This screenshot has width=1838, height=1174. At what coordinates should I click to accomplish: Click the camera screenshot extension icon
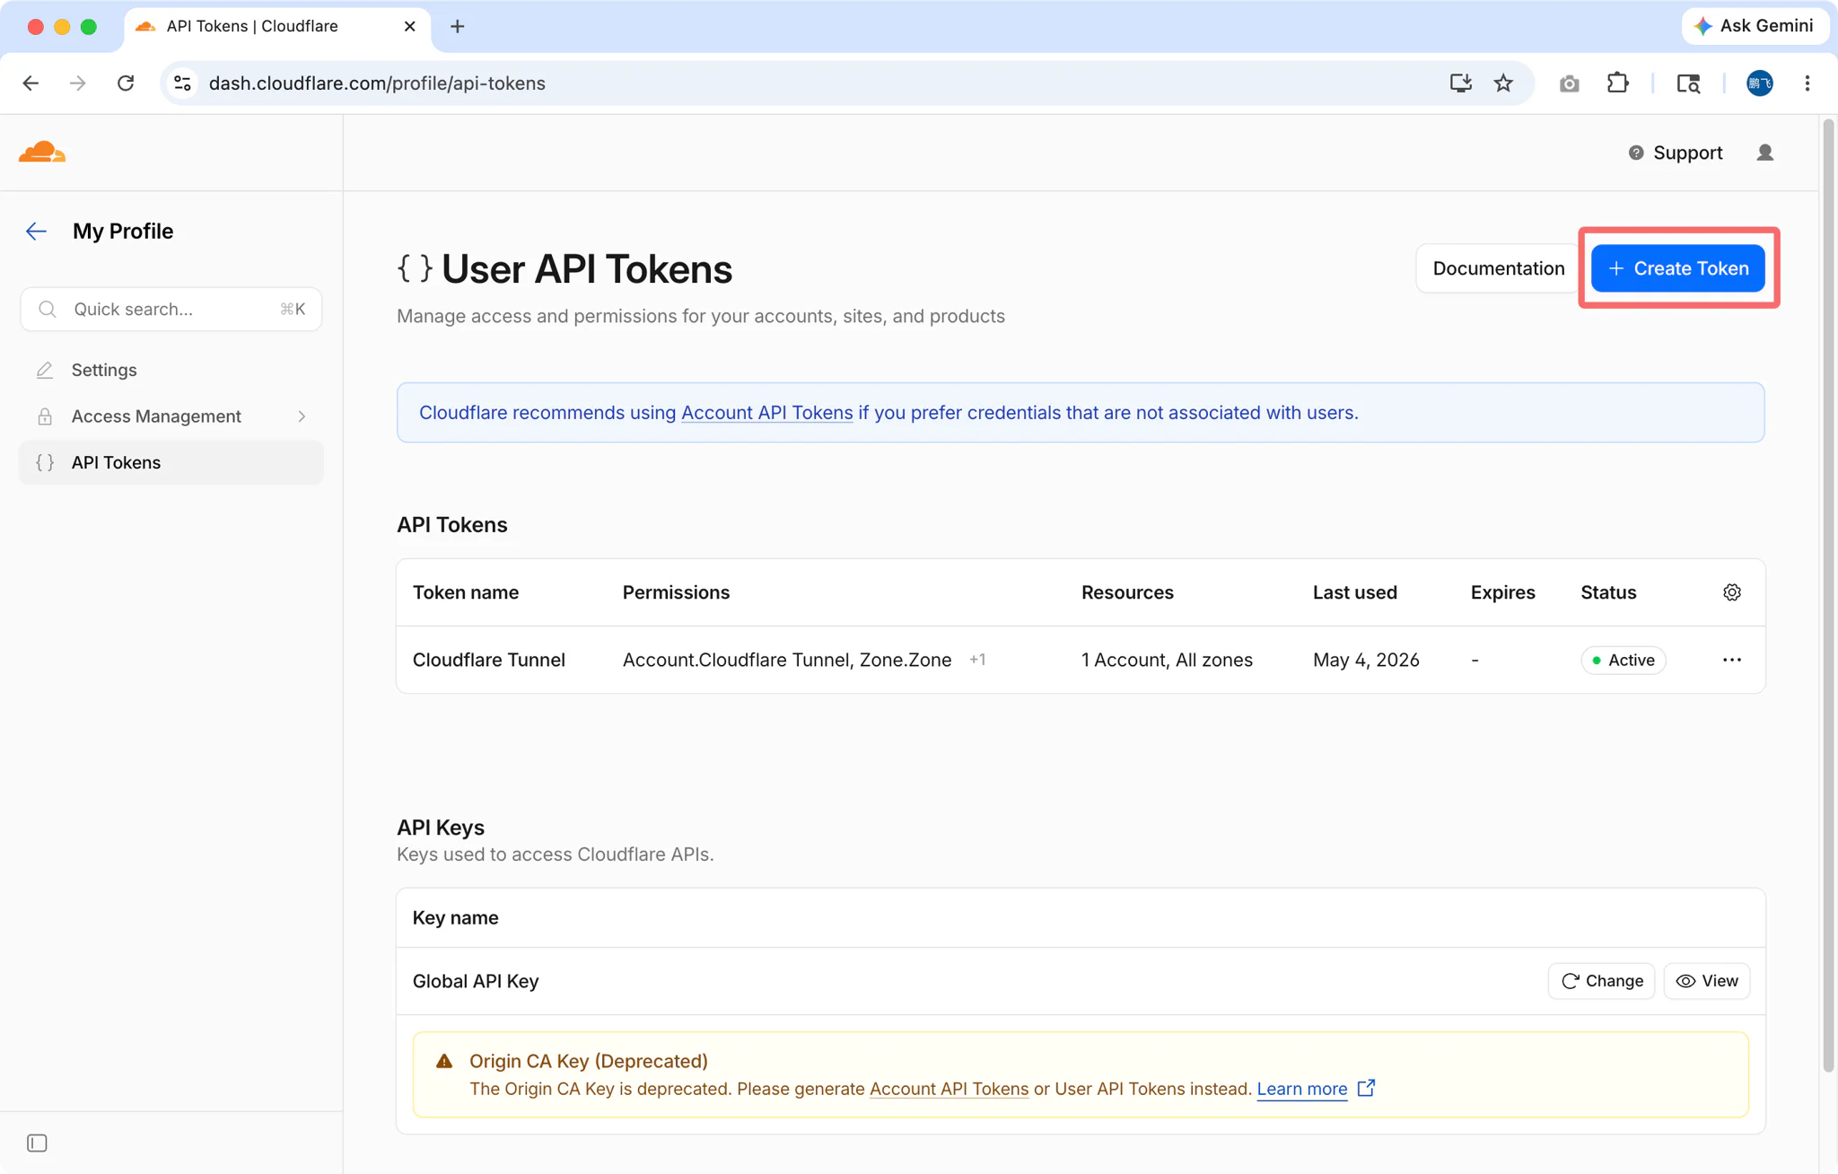1569,83
